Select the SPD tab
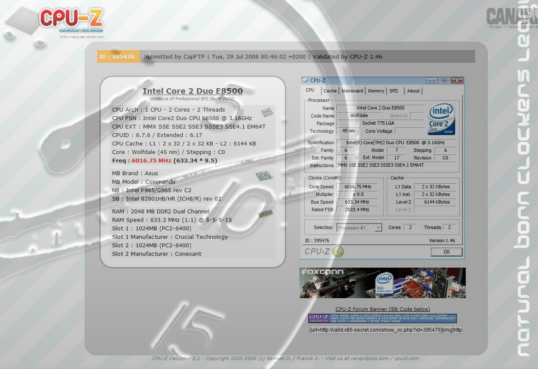 [x=394, y=91]
